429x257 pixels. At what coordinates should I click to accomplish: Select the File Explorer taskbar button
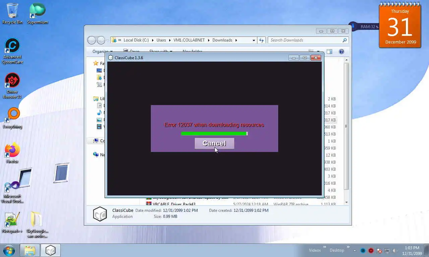click(30, 250)
